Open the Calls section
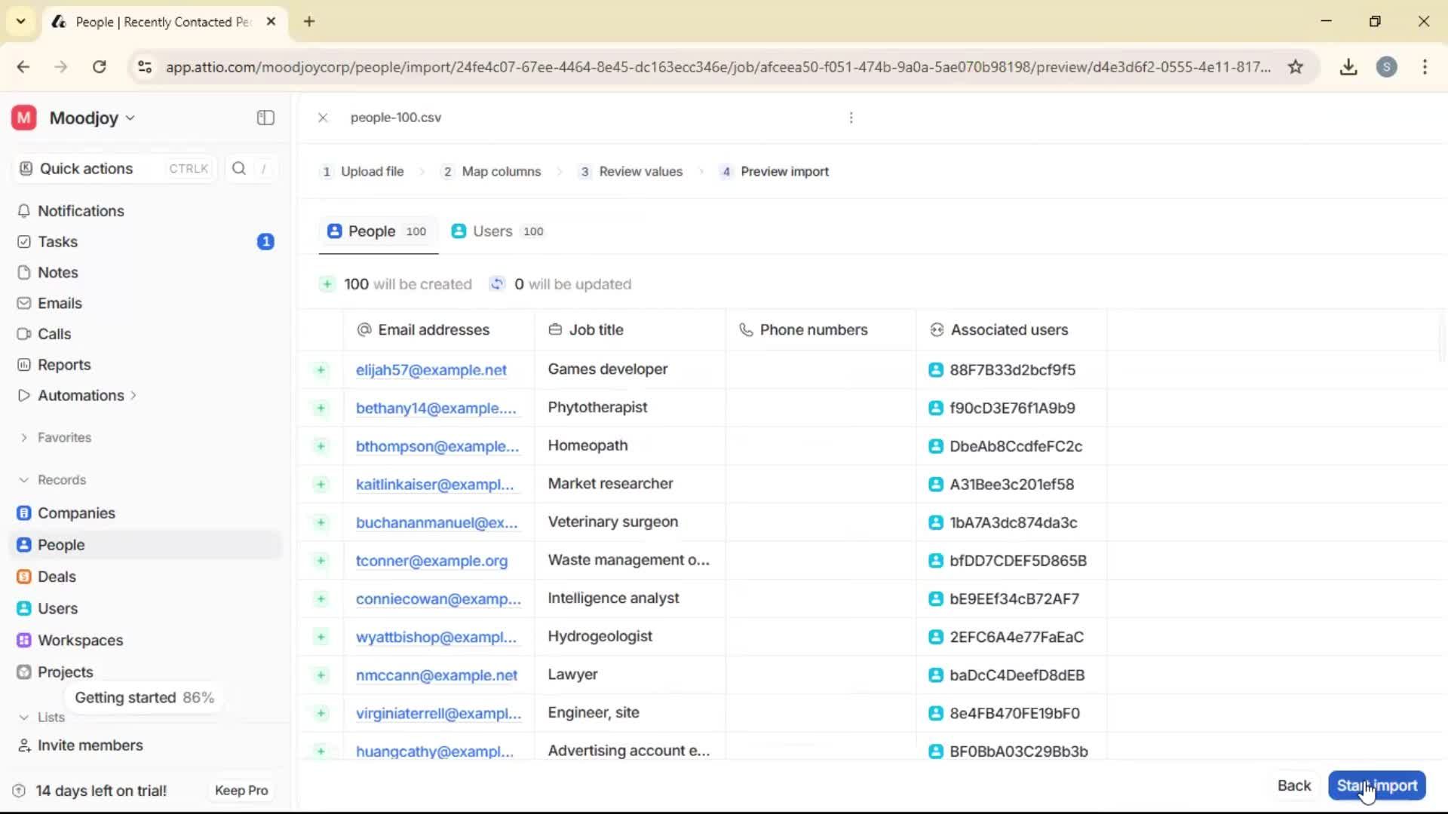 54,334
